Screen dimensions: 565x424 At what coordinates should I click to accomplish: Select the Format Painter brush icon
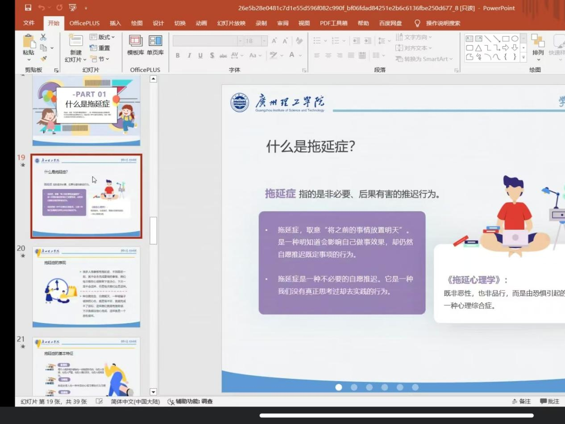coord(43,58)
